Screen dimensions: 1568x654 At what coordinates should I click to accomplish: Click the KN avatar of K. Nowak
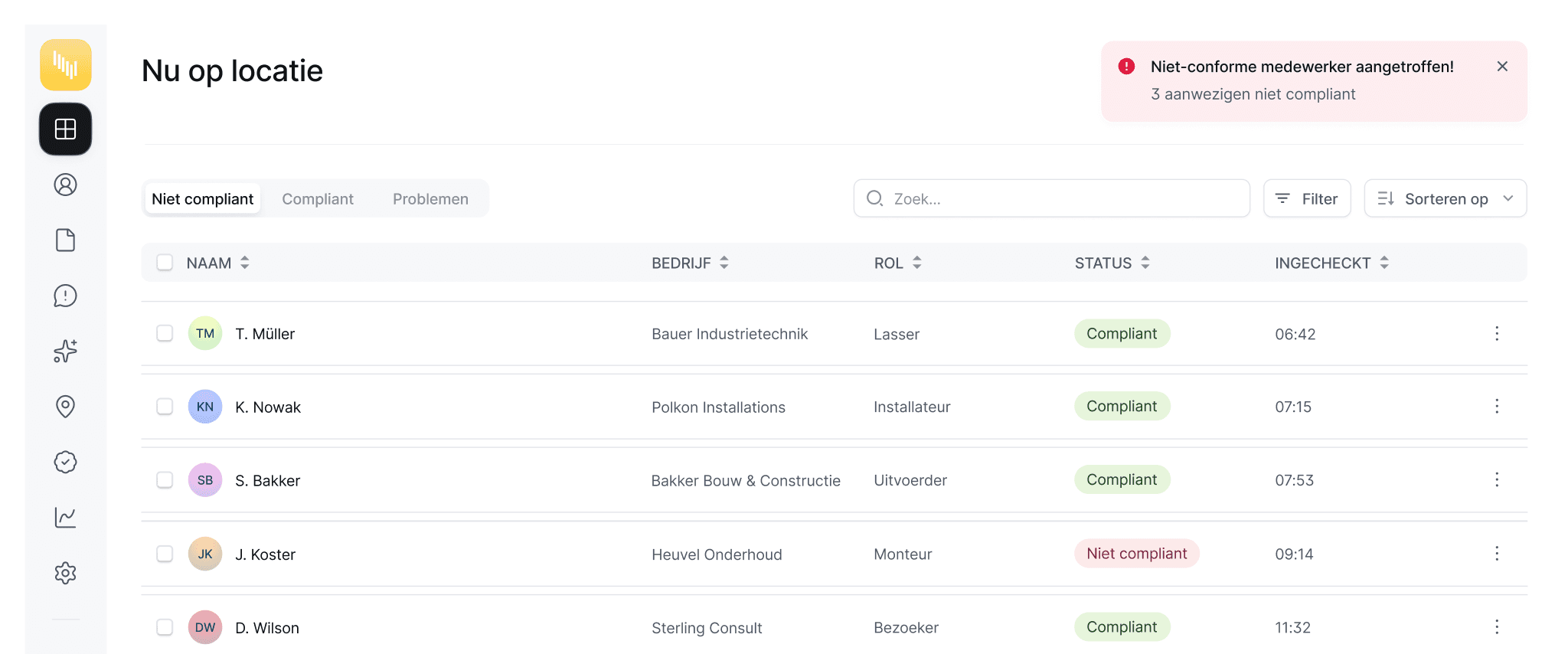pos(205,407)
